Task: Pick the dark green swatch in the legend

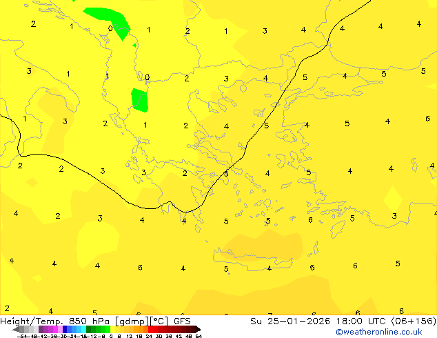Action: (89, 329)
